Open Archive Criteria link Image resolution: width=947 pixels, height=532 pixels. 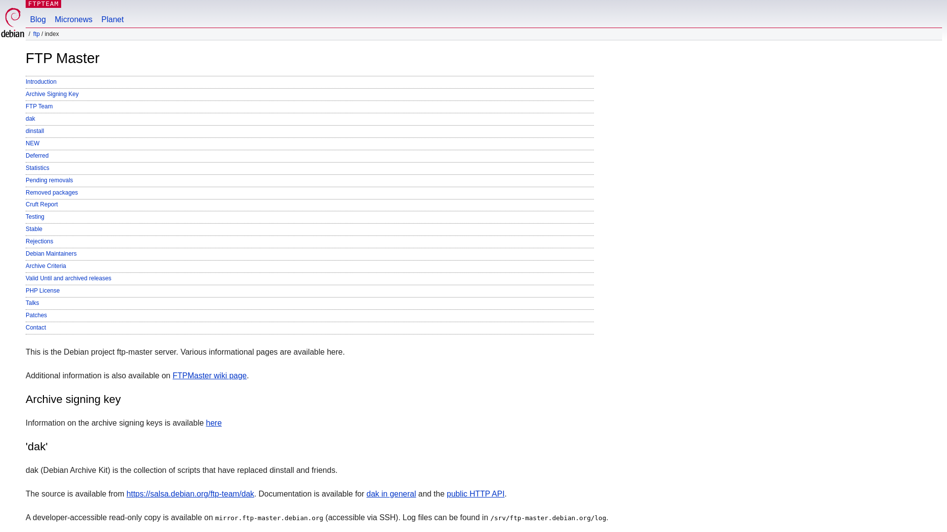[x=46, y=266]
